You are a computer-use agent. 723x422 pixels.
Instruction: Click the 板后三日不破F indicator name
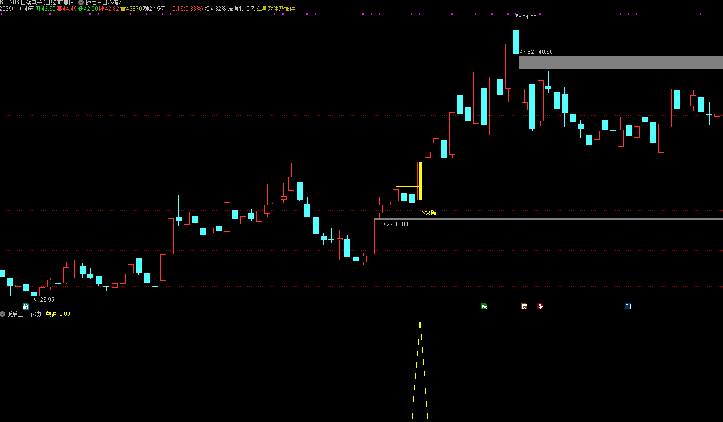(x=25, y=314)
